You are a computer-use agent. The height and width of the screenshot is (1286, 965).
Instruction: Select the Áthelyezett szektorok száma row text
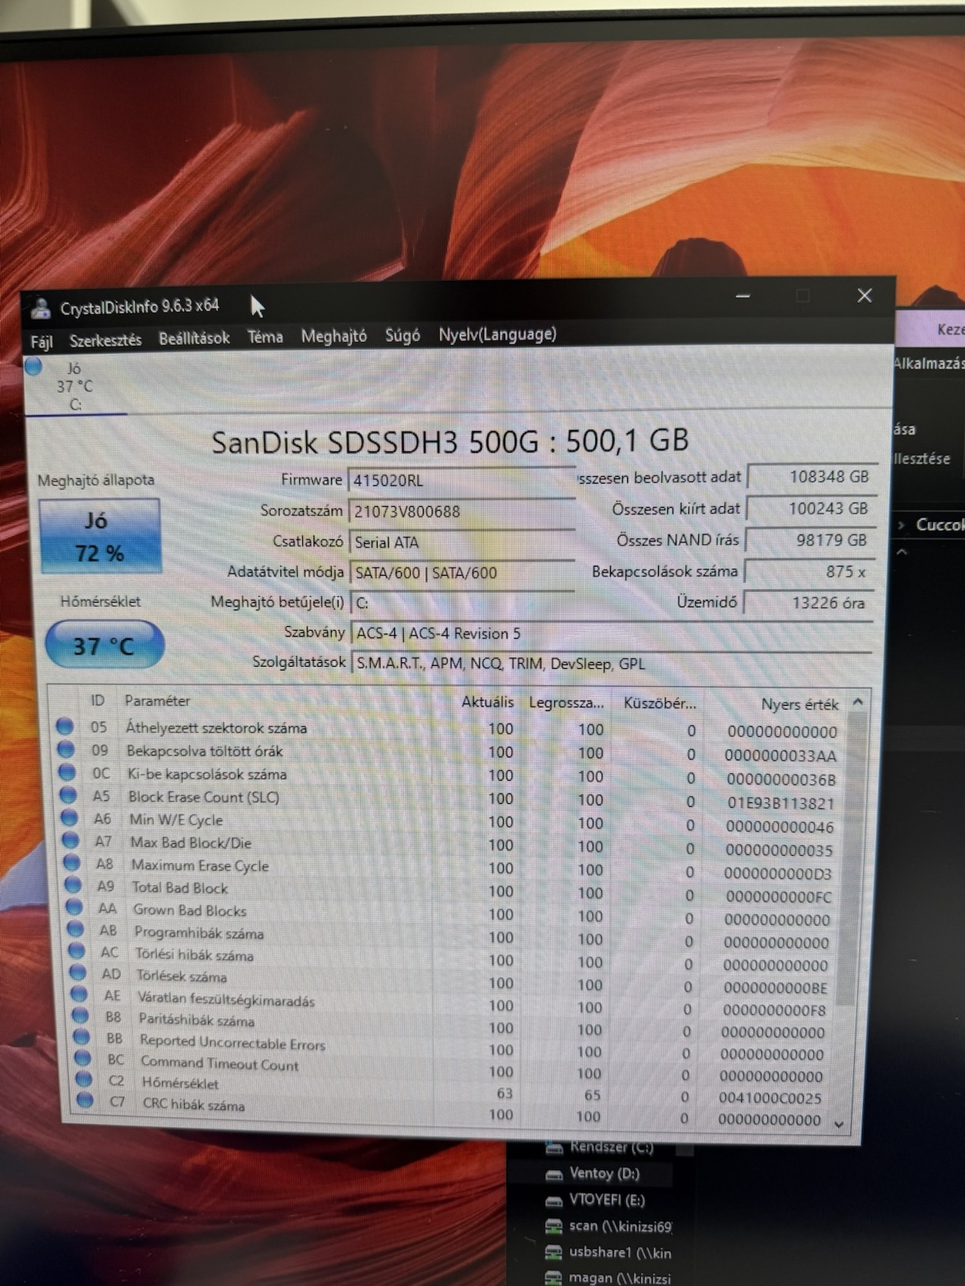[216, 728]
